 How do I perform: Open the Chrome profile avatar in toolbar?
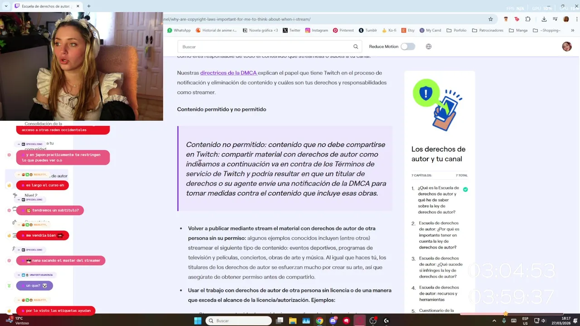coord(566,19)
